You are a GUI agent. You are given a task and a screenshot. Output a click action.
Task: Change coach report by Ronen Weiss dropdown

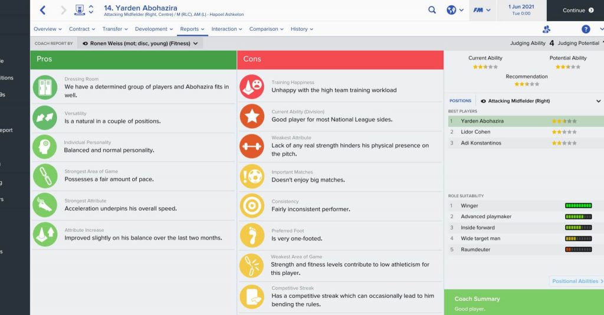point(140,44)
